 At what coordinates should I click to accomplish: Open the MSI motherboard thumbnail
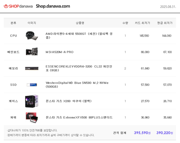pyautogui.click(x=32, y=51)
